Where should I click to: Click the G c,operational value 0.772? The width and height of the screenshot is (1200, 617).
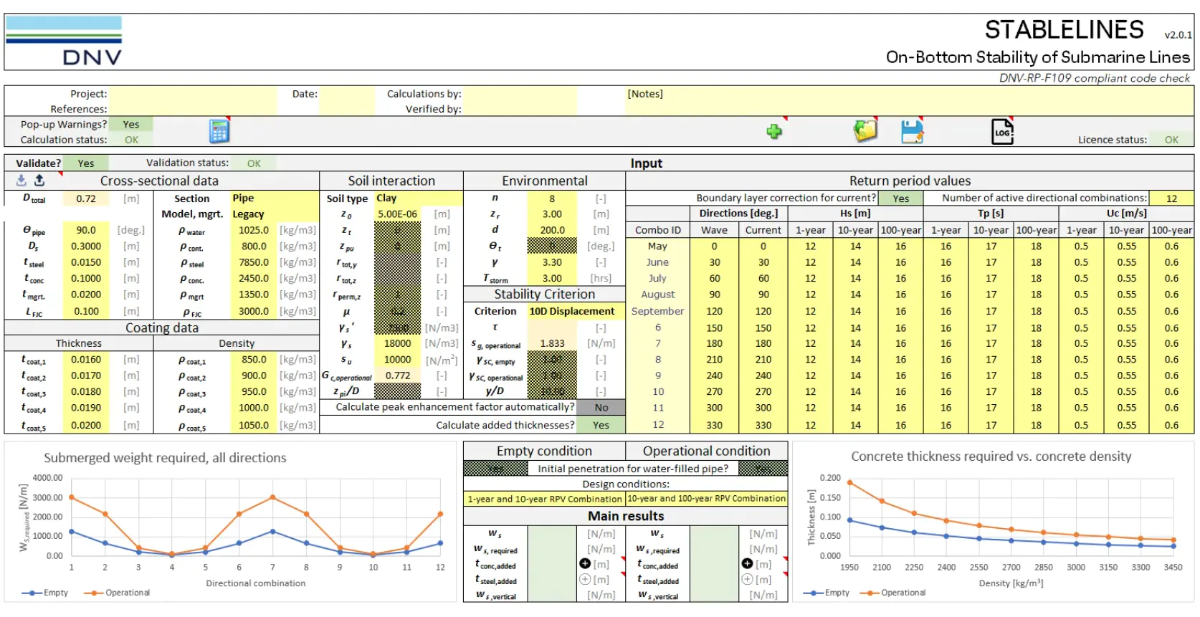point(397,376)
